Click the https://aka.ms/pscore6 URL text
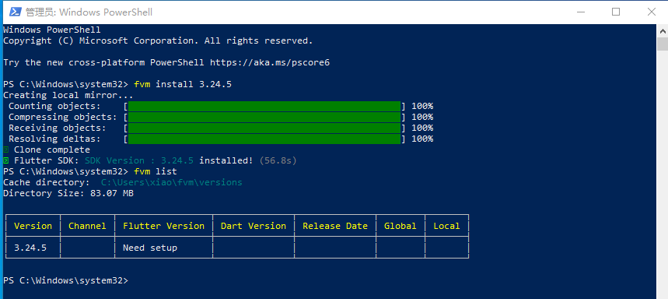Image resolution: width=668 pixels, height=299 pixels. [x=270, y=63]
